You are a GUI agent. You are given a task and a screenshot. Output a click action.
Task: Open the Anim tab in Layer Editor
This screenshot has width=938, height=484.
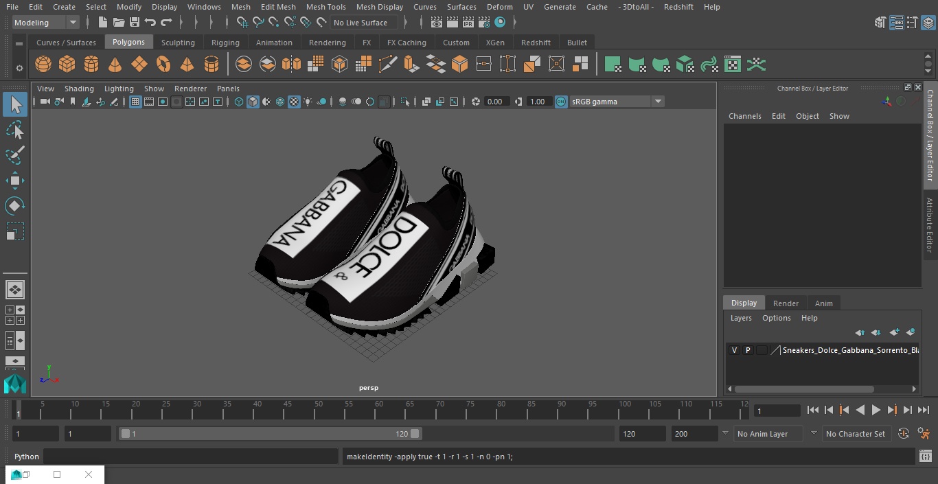click(823, 303)
